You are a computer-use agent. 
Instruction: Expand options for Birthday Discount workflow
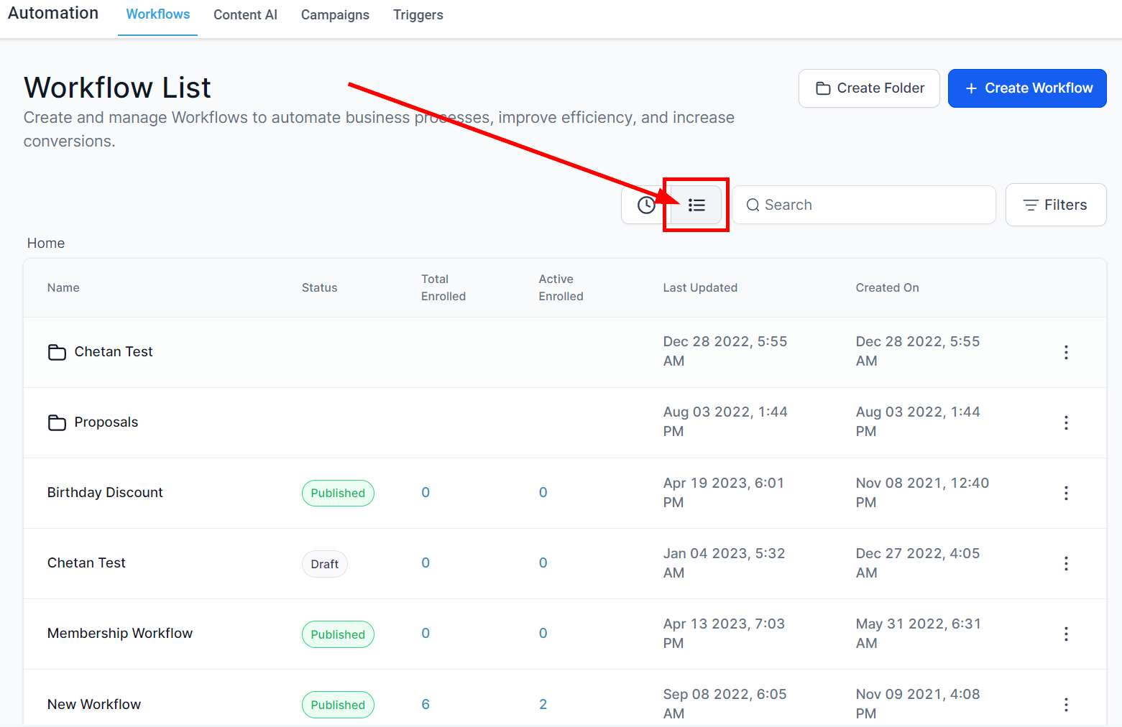1066,493
